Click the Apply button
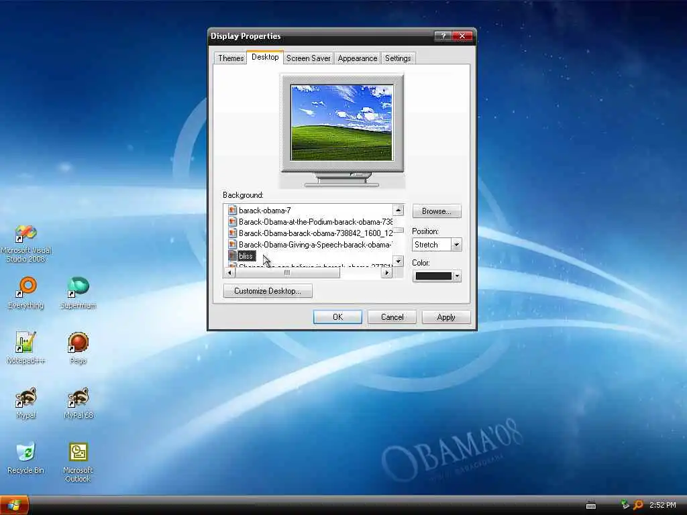The height and width of the screenshot is (515, 687). [x=446, y=317]
